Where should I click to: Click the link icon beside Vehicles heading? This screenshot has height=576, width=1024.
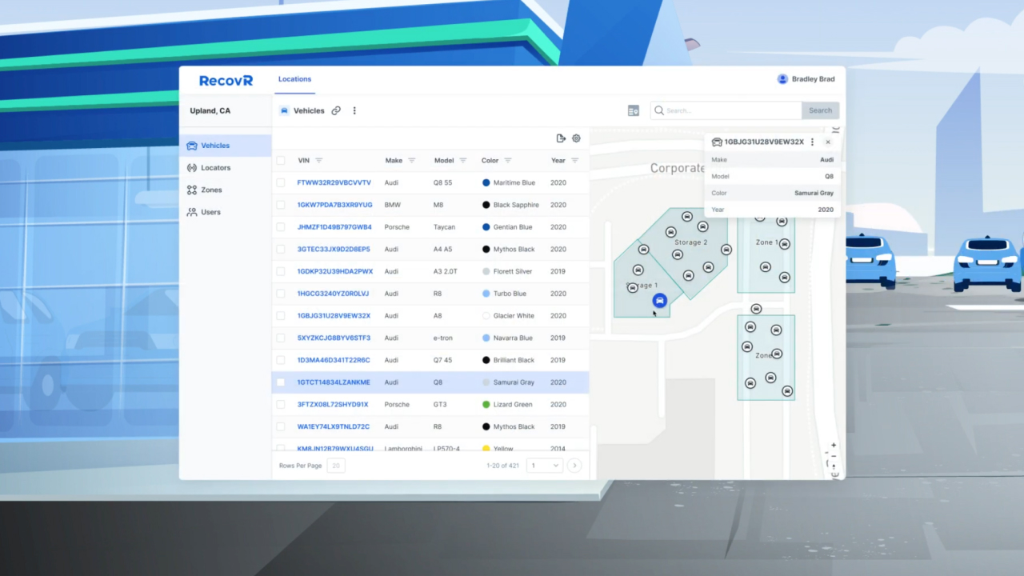pyautogui.click(x=336, y=111)
